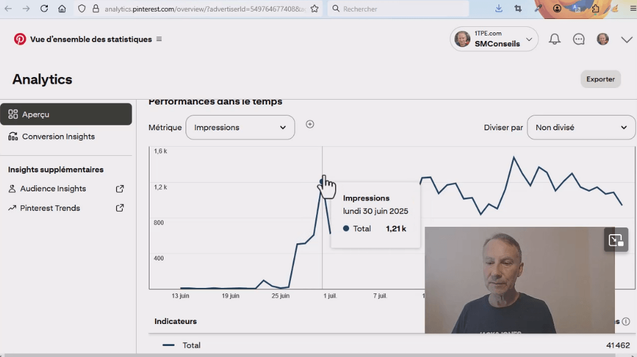Click the browser reload button

point(44,9)
